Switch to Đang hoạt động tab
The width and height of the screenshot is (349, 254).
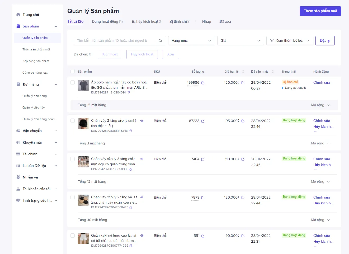click(x=107, y=22)
